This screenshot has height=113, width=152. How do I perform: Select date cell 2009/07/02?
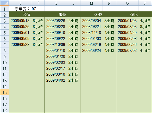click(127, 51)
